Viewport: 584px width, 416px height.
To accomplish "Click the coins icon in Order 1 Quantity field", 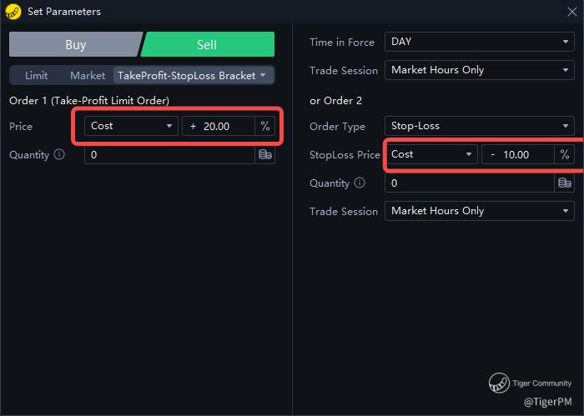I will (265, 154).
